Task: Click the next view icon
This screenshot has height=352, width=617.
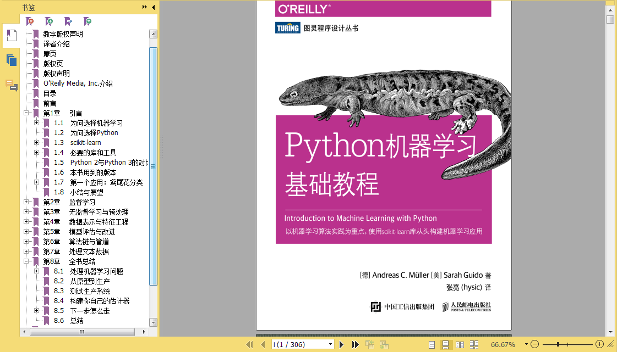Action: tap(384, 344)
